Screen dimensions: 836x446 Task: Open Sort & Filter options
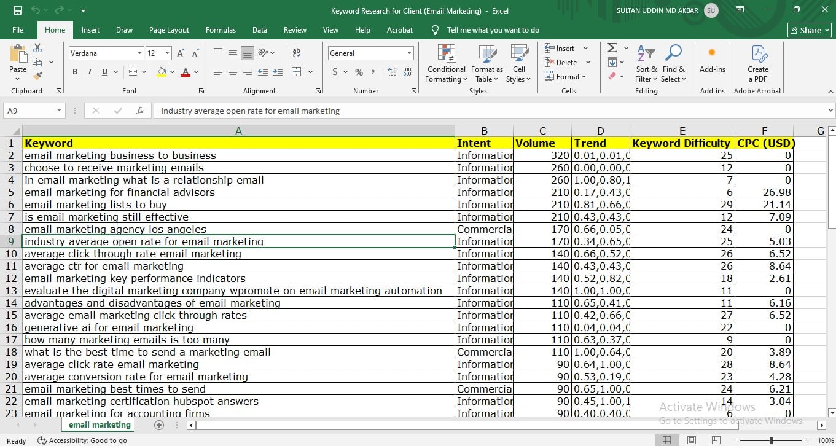click(646, 64)
